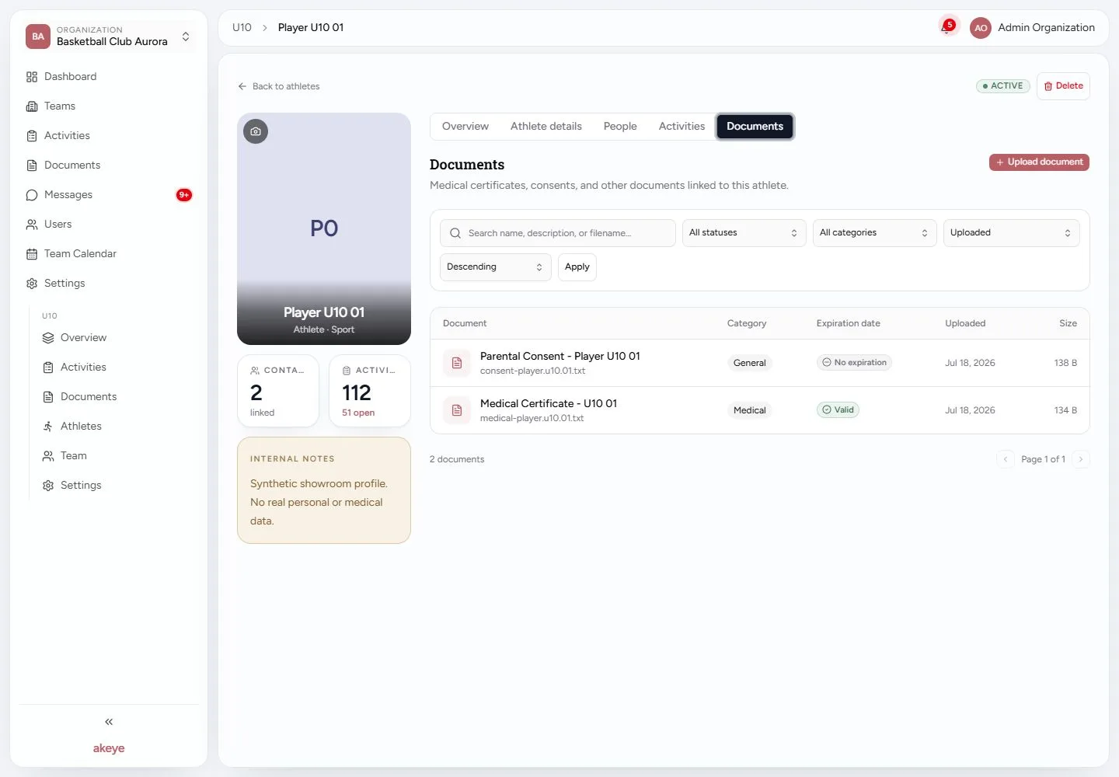Switch to the Overview tab
This screenshot has width=1119, height=777.
(x=465, y=127)
